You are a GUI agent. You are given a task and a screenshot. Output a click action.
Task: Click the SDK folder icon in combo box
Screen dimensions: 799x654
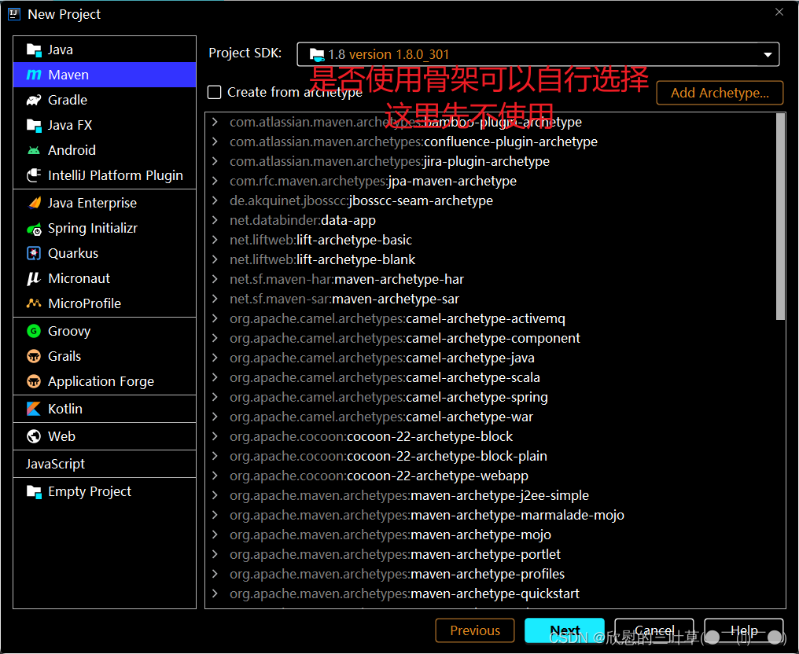point(316,54)
